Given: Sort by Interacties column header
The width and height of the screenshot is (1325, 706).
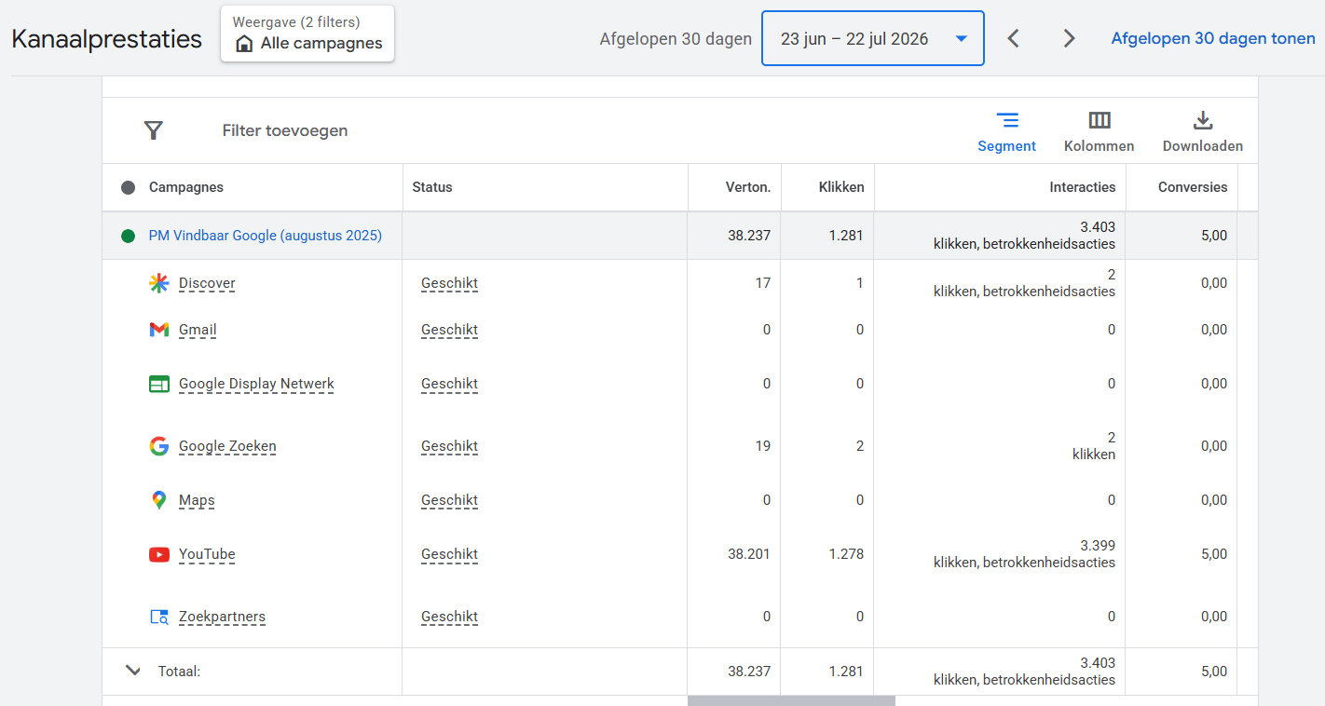Looking at the screenshot, I should pos(1083,187).
